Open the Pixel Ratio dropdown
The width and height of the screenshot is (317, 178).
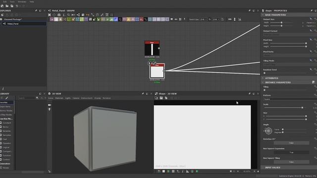pos(290,55)
